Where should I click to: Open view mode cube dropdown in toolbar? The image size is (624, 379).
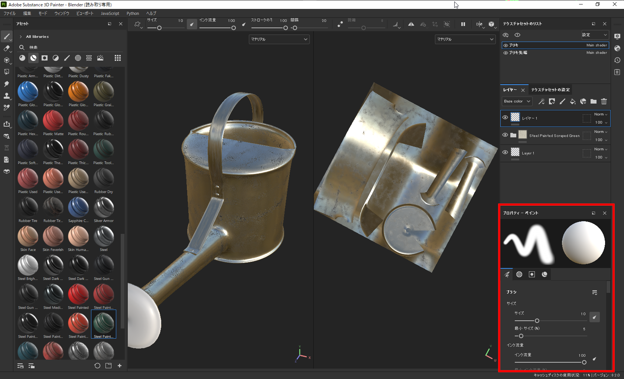(x=492, y=24)
